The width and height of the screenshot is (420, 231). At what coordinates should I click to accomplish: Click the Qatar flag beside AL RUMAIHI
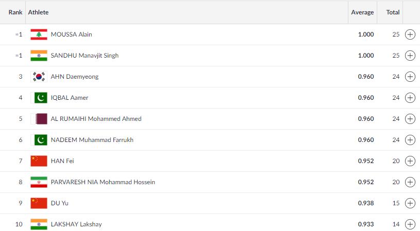coord(39,119)
